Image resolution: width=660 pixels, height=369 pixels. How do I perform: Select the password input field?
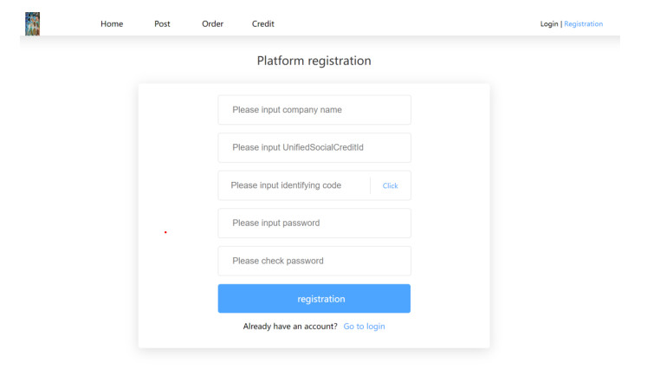pyautogui.click(x=314, y=223)
